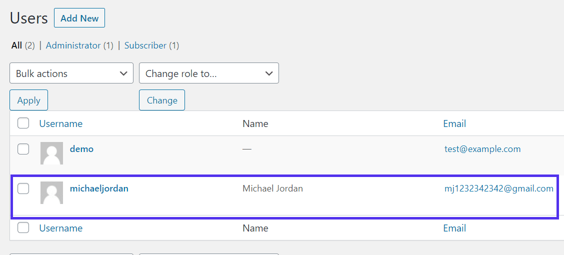Click the demo user's avatar image
Viewport: 564px width, 255px height.
51,153
